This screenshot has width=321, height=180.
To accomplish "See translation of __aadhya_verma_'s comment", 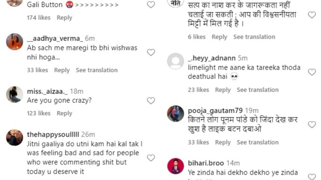I will (97, 70).
